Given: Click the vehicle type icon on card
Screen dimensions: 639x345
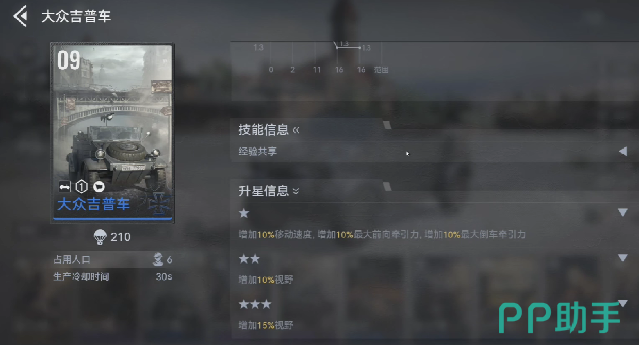Looking at the screenshot, I should click(64, 186).
